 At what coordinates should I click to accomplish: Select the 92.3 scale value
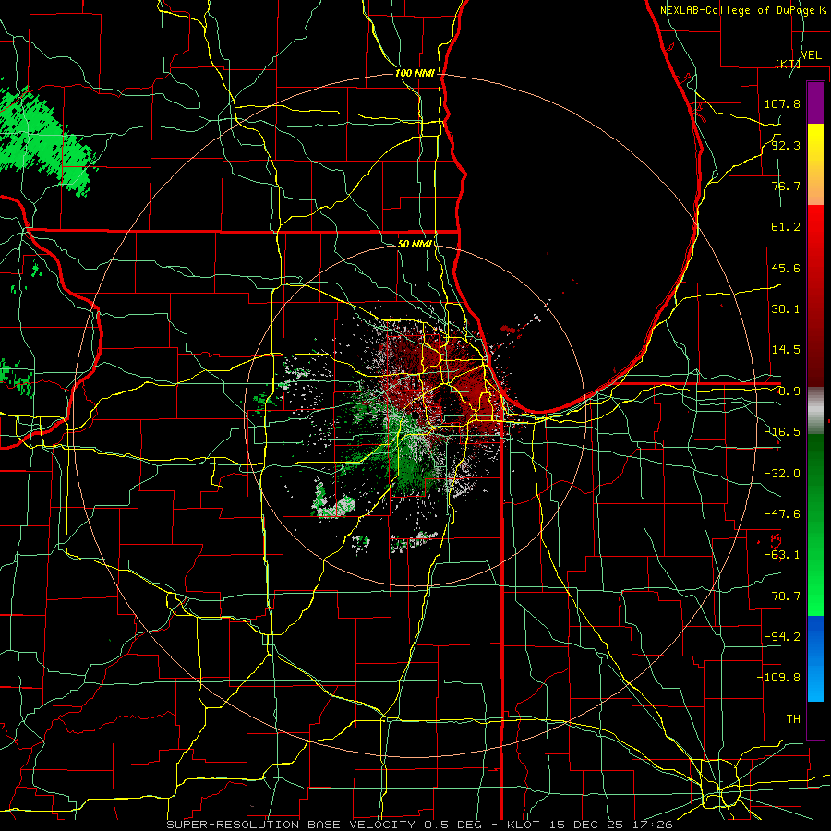[x=786, y=145]
